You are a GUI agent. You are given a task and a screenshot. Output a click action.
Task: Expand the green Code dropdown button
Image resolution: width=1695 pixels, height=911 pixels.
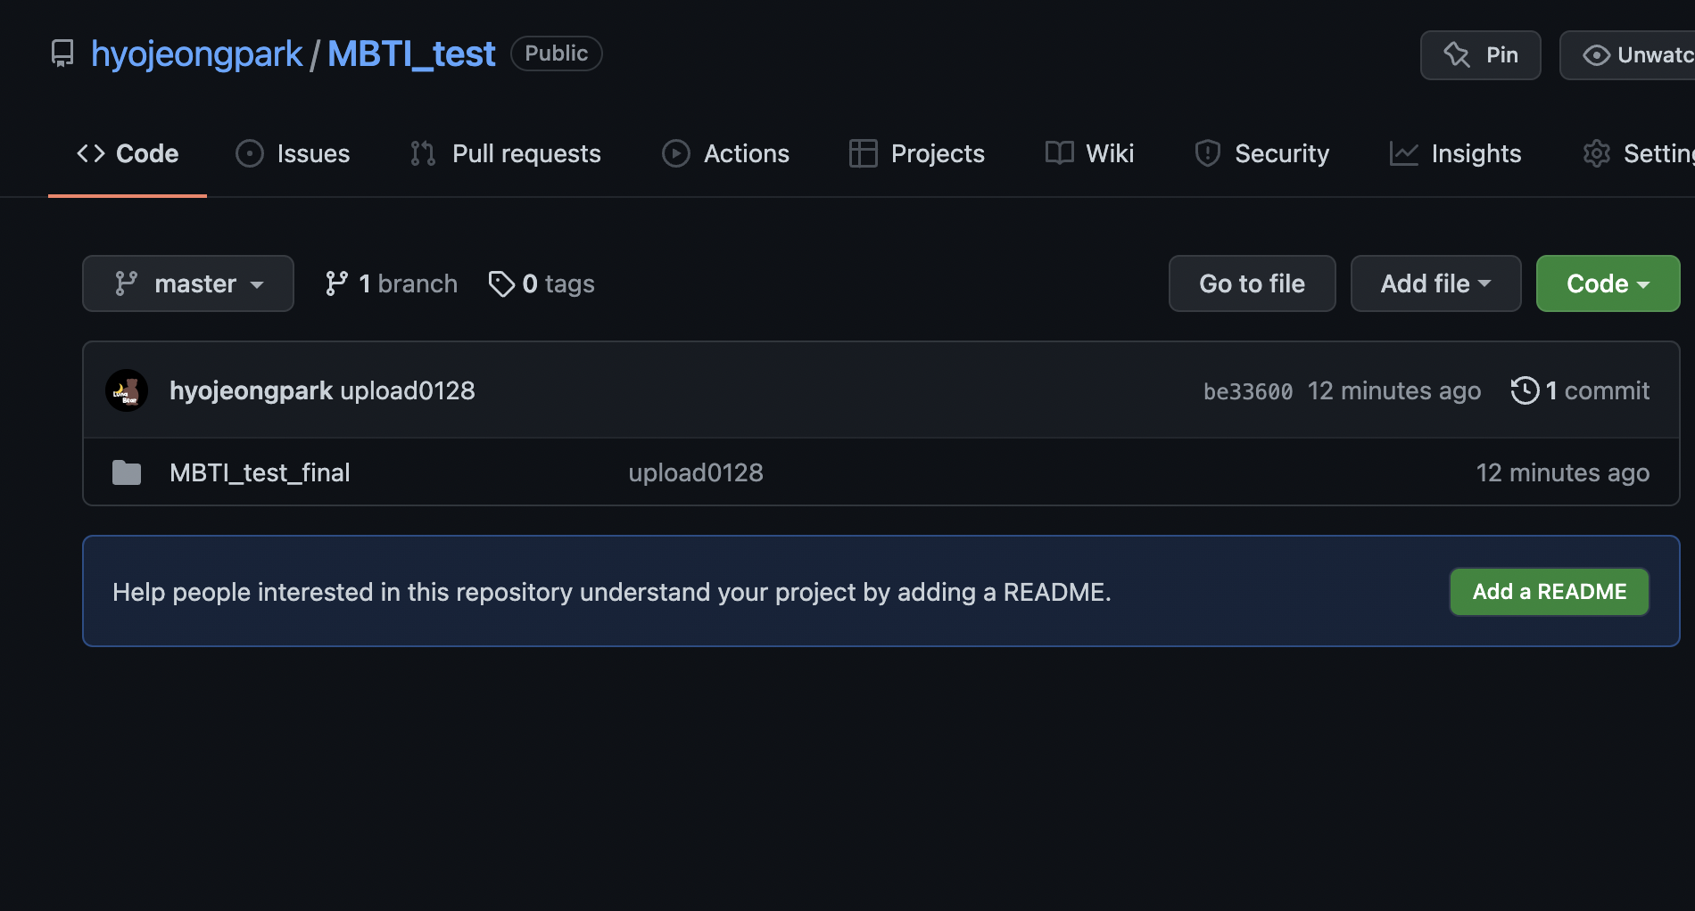(1608, 283)
